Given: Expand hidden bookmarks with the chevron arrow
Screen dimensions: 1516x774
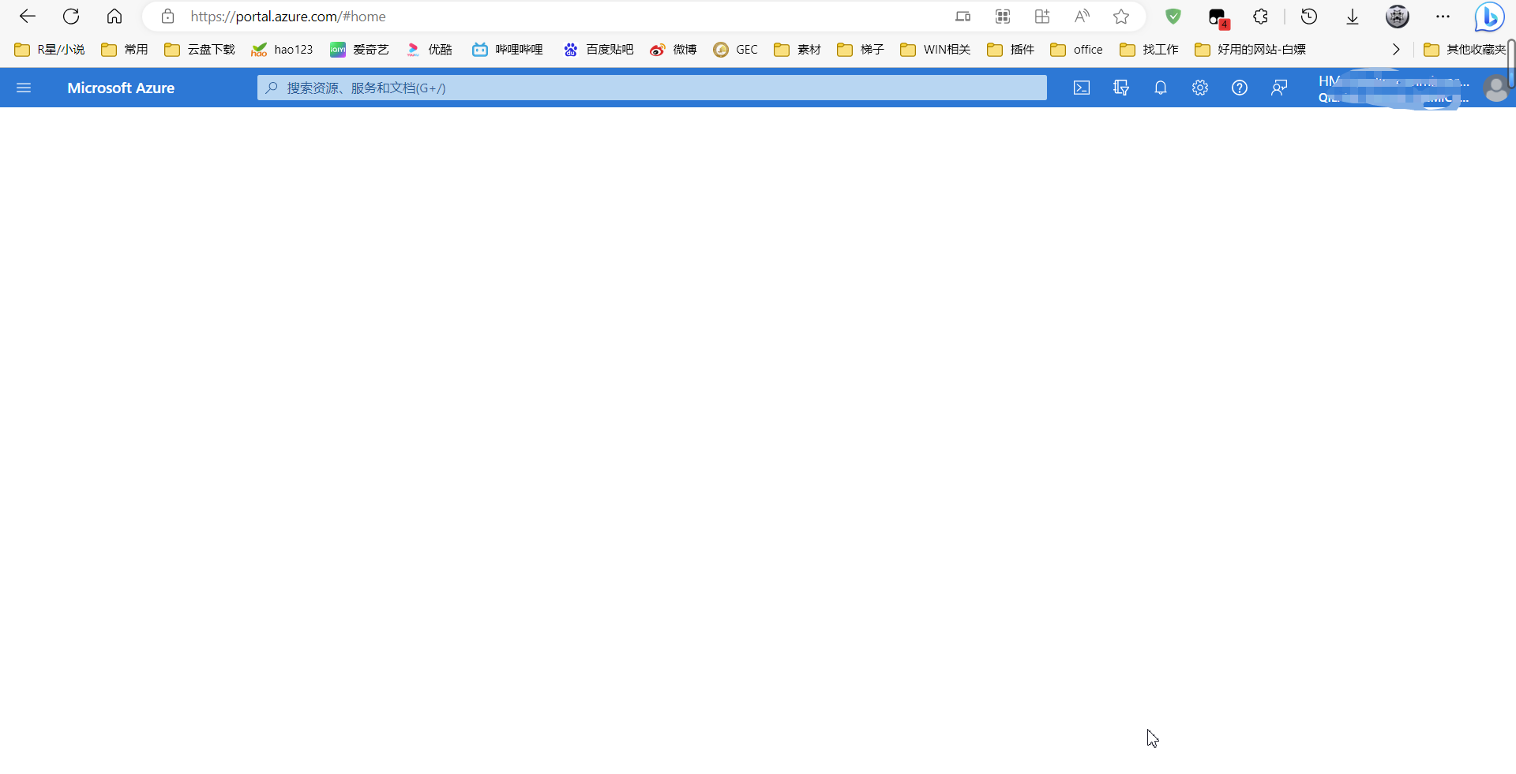Looking at the screenshot, I should tap(1396, 49).
